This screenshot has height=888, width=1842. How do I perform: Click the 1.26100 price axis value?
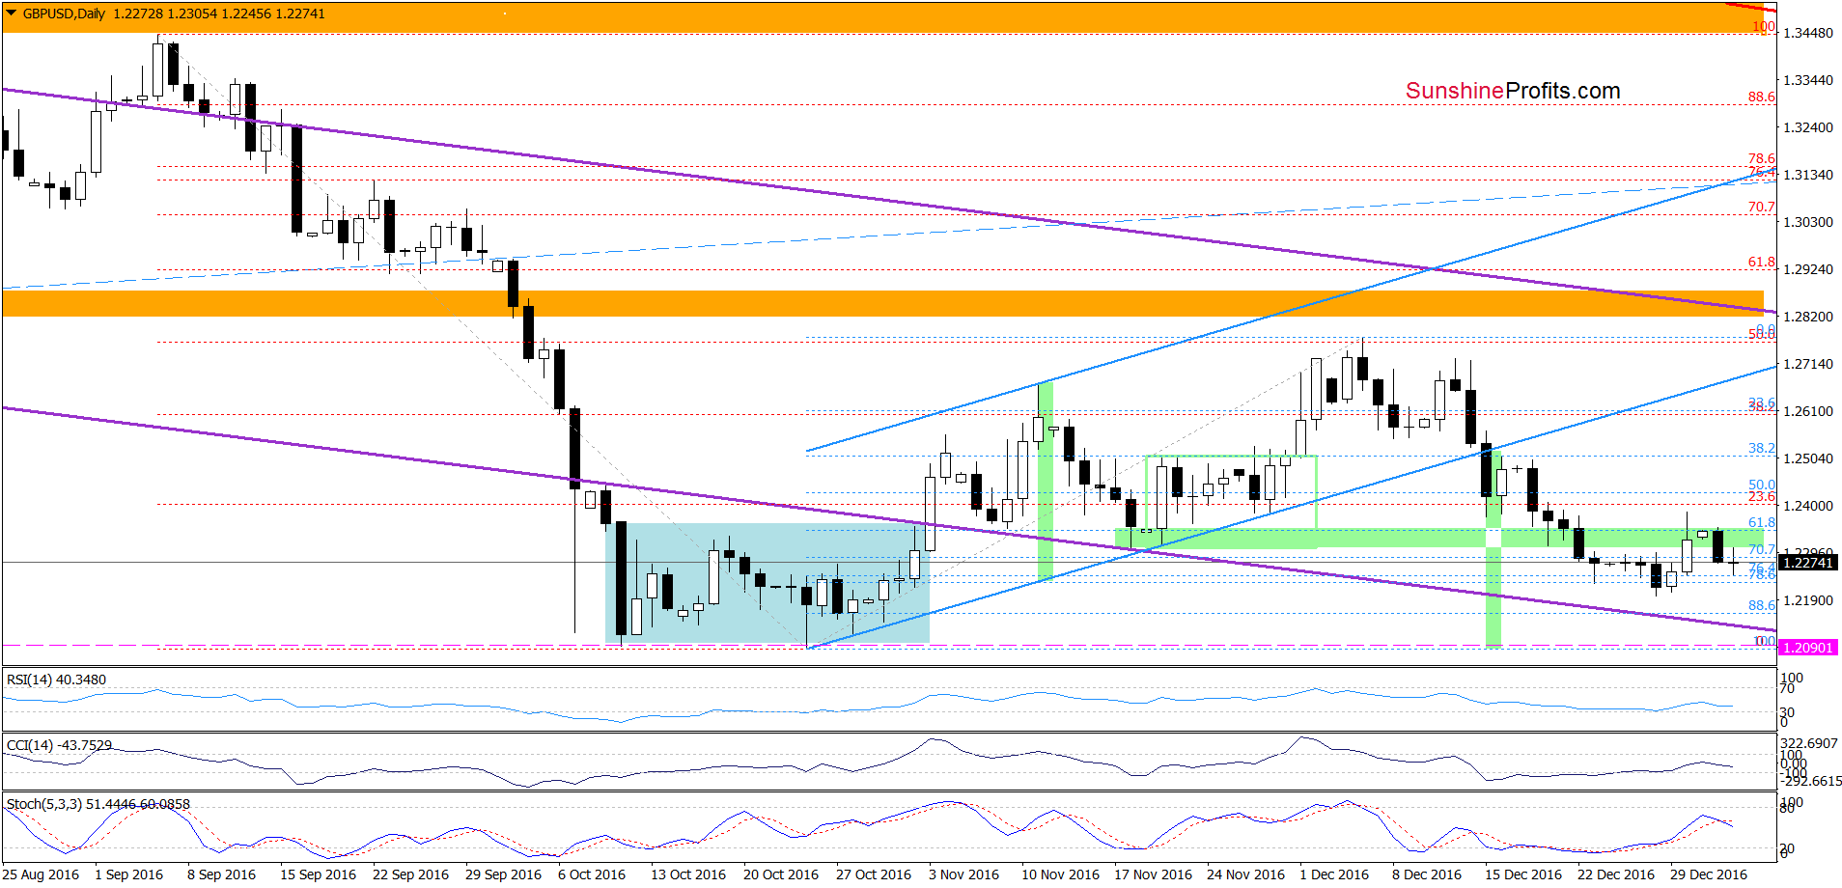1808,411
